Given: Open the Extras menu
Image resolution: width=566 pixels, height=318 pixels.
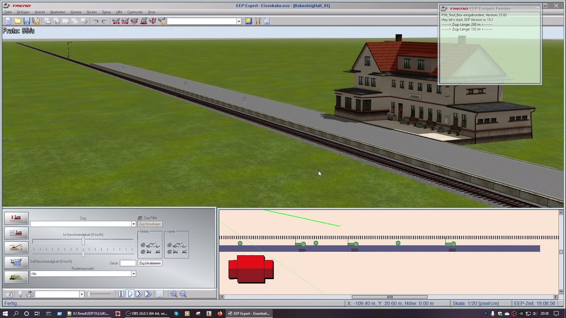Looking at the screenshot, I should click(107, 12).
